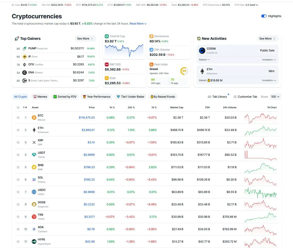Click the New Activities stamp icon
The image size is (293, 248).
[x=199, y=38]
